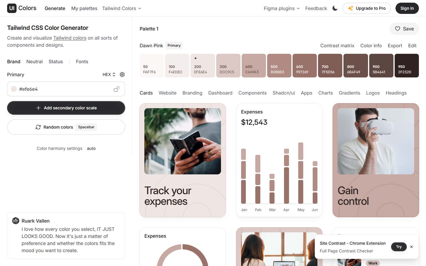Switch to the Dashboard preview tab

(x=220, y=93)
